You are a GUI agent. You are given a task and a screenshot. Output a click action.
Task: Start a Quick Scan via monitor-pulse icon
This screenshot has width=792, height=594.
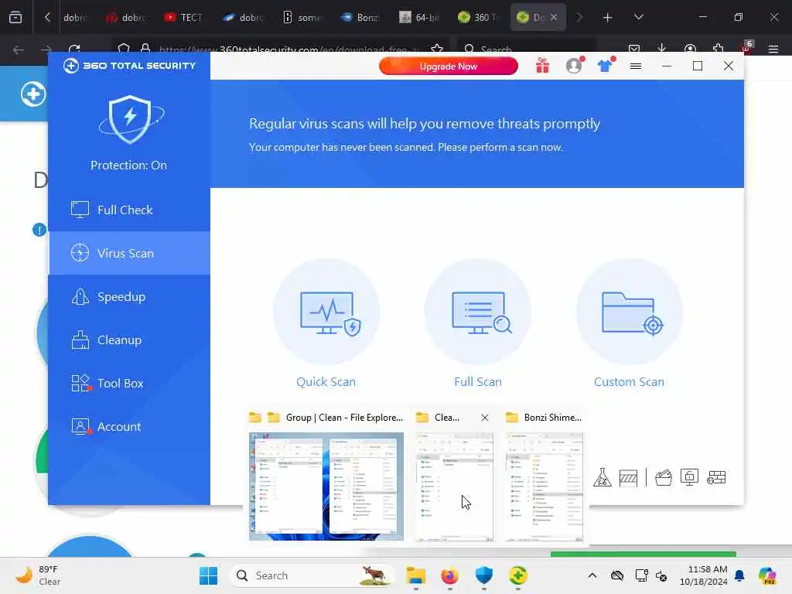point(326,312)
